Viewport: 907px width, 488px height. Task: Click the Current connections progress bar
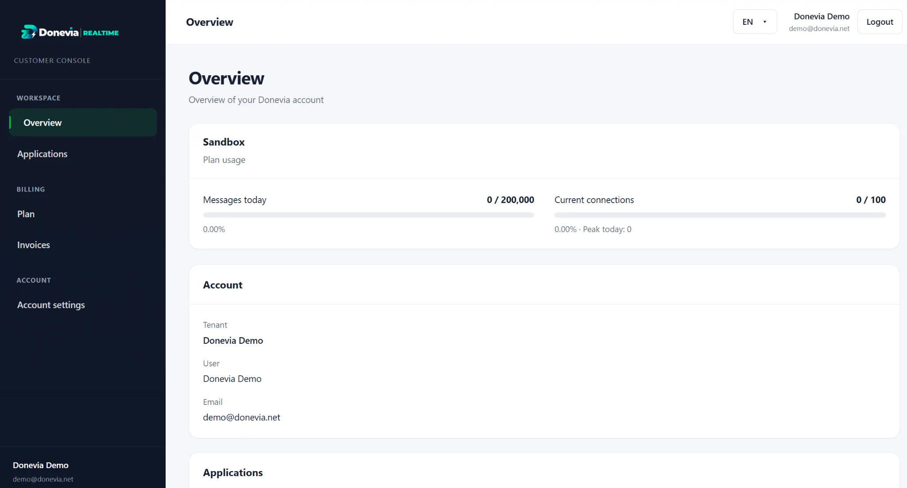click(720, 215)
